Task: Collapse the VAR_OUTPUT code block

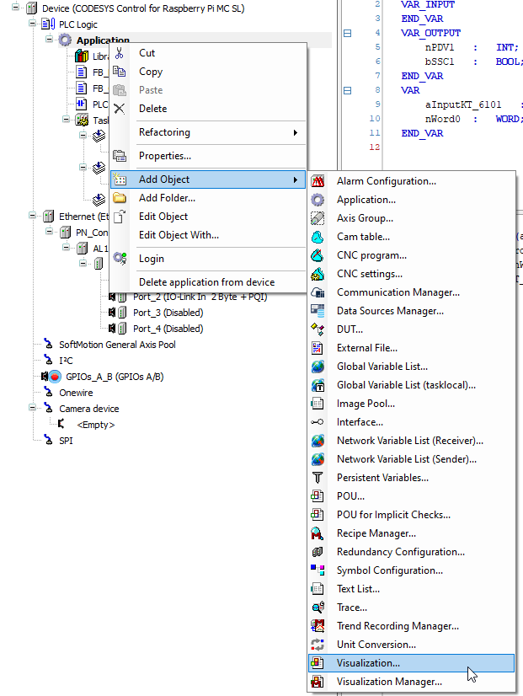Action: (348, 34)
